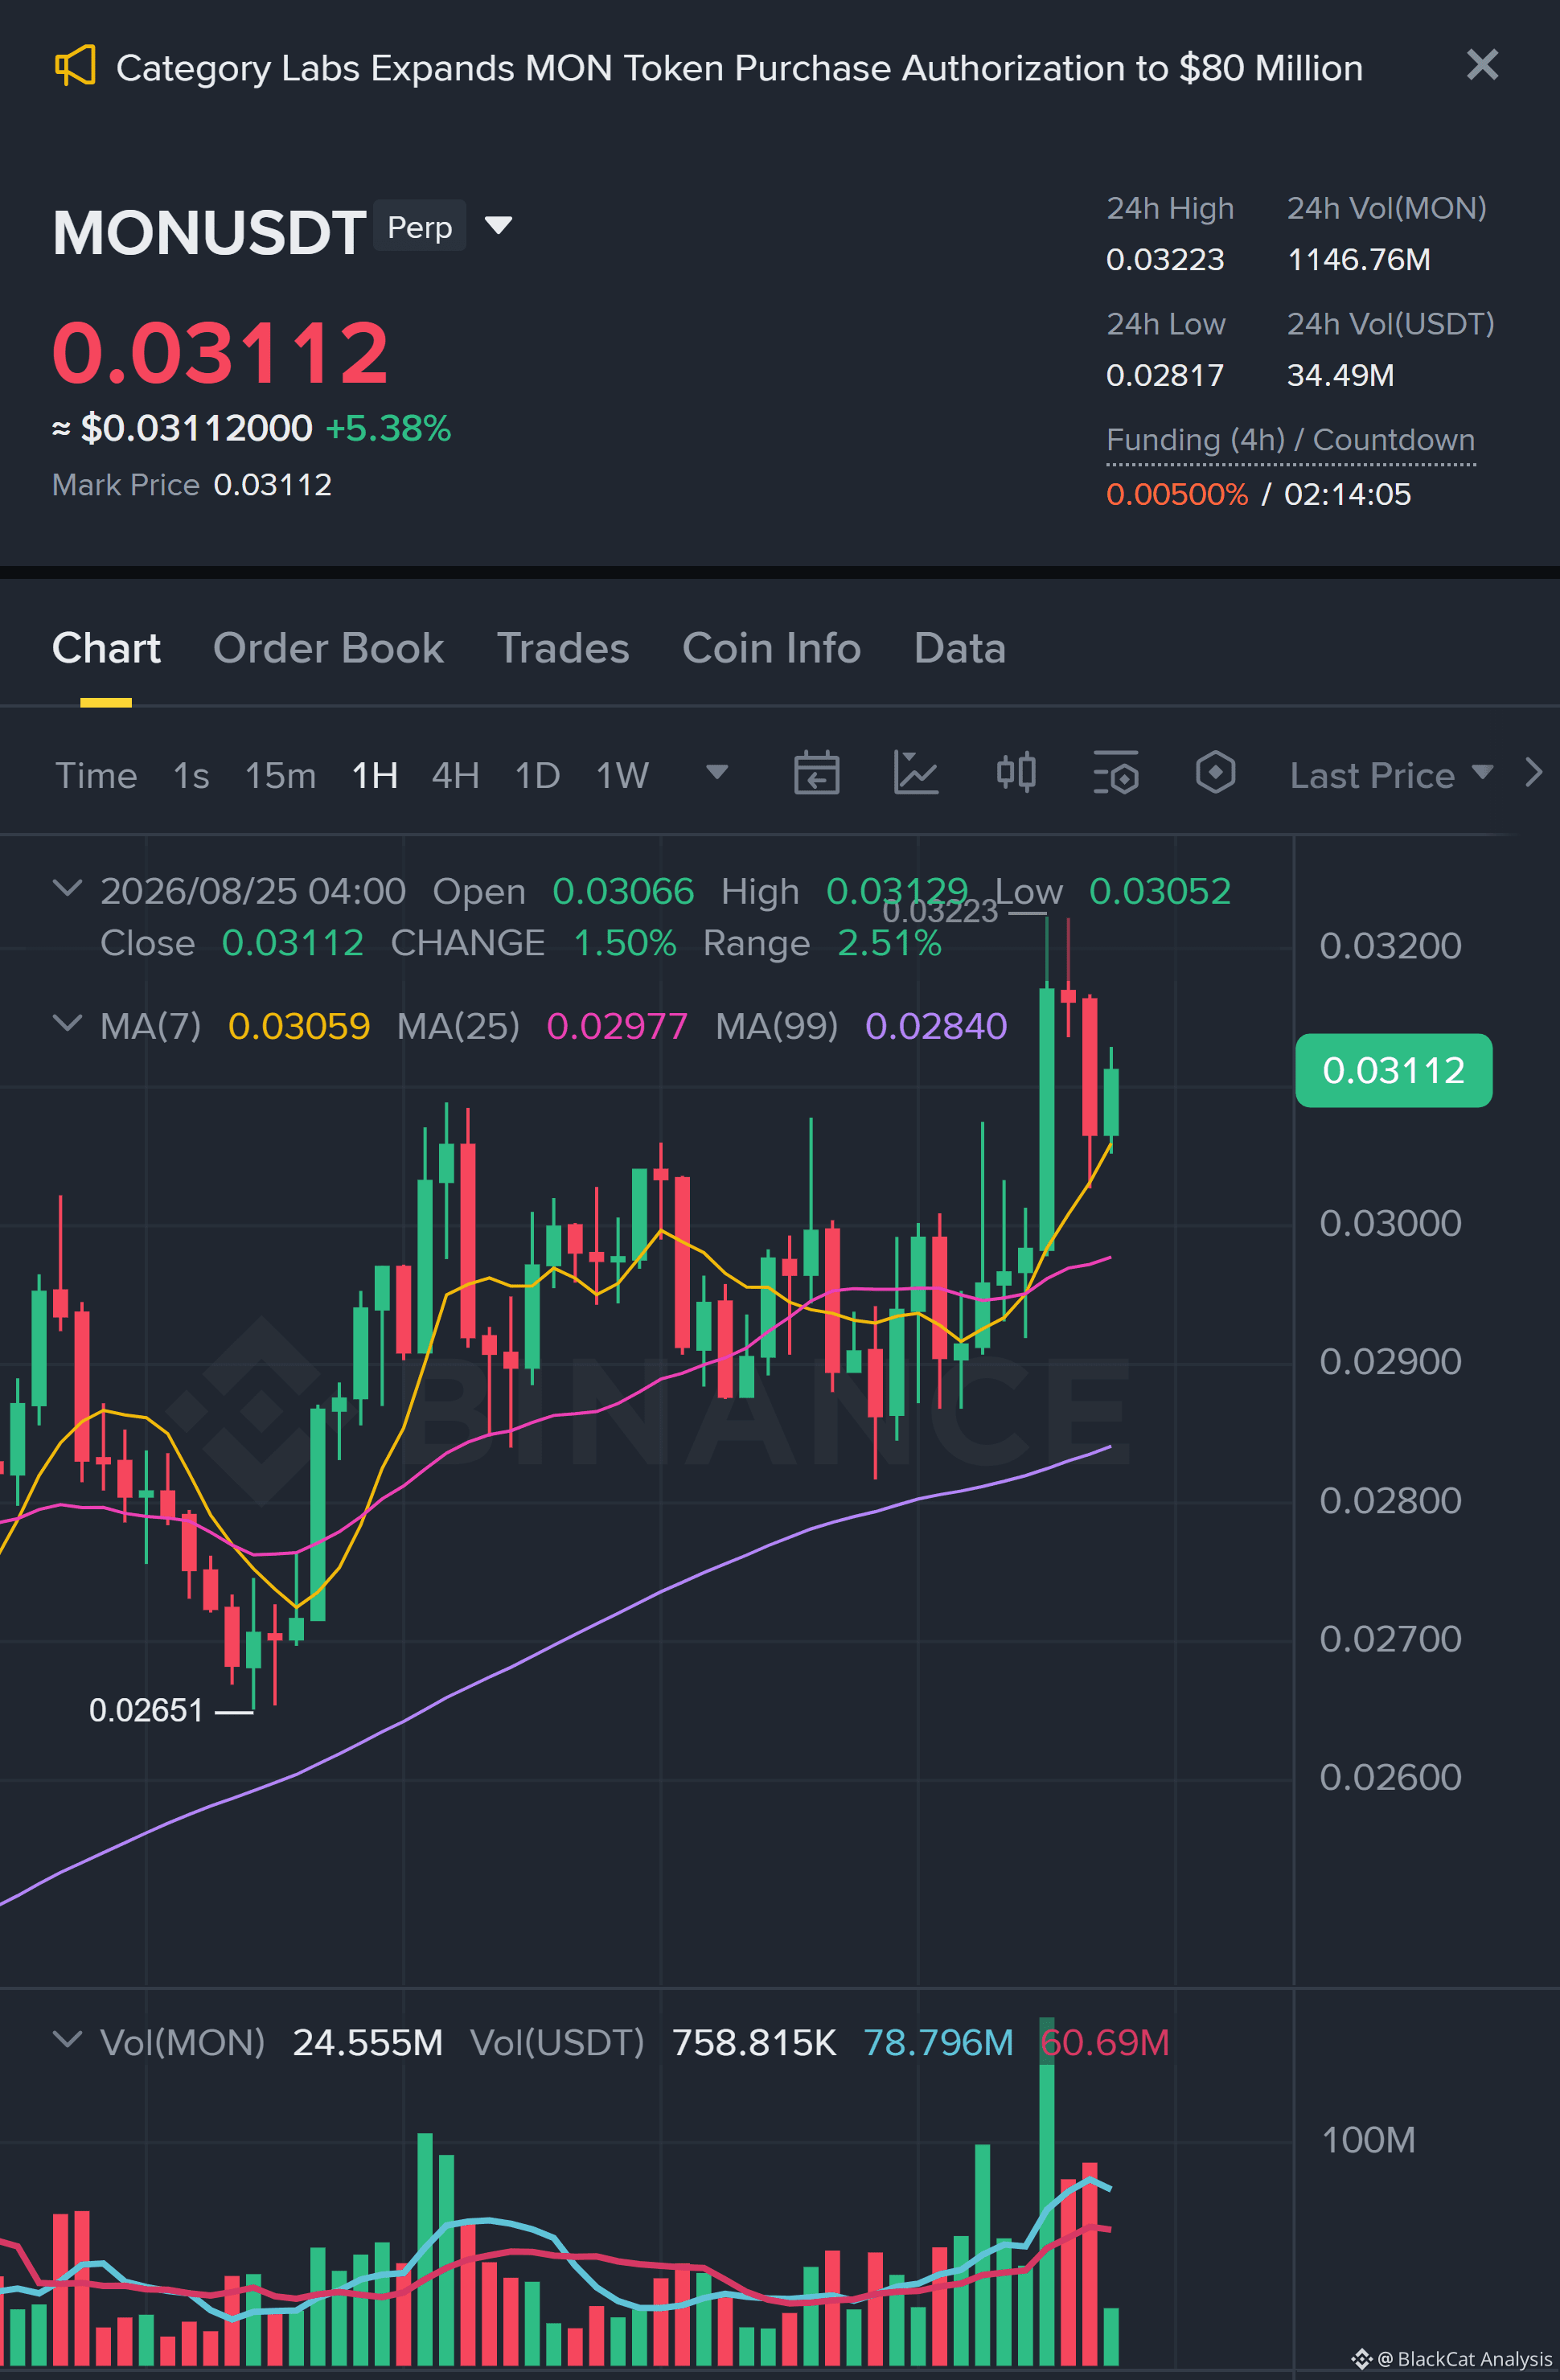Open the Last Price type dropdown

1391,775
